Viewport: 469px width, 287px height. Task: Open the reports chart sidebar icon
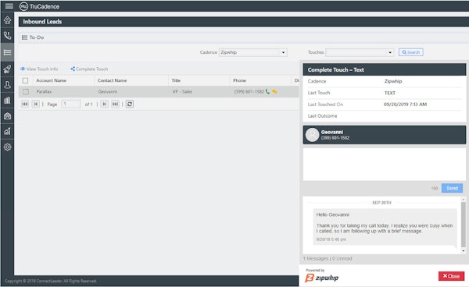click(8, 131)
